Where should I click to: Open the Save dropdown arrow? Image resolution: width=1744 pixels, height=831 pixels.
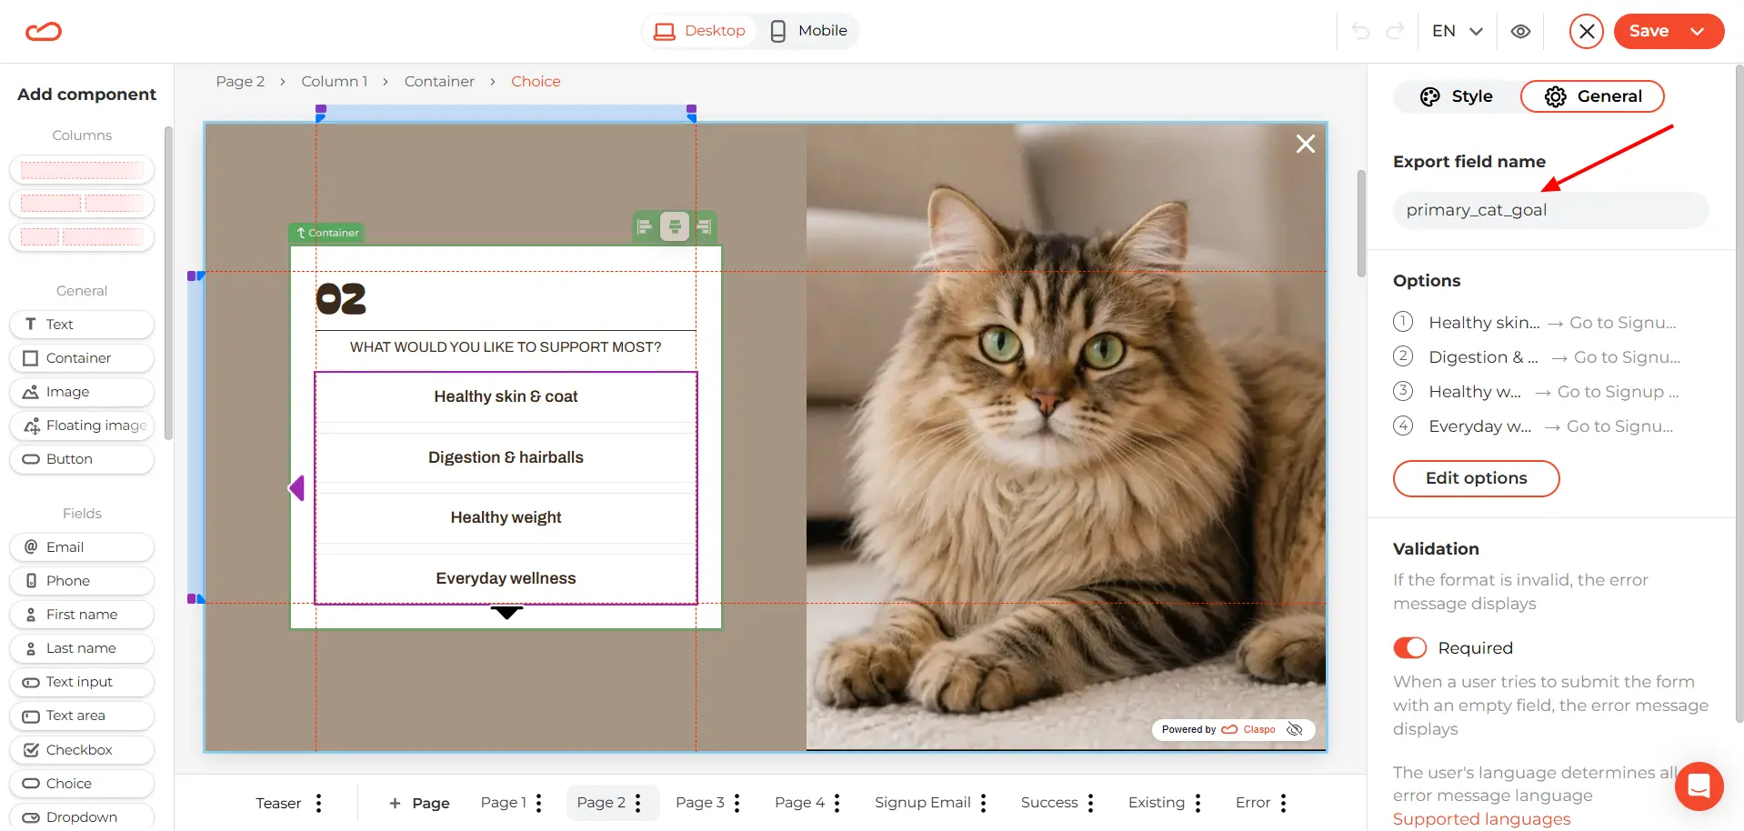tap(1698, 31)
